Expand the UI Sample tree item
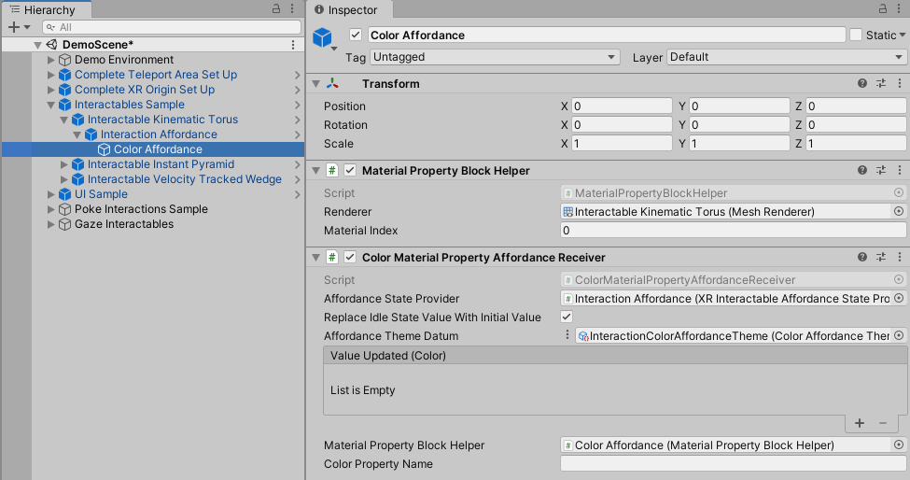The image size is (910, 480). [x=51, y=194]
